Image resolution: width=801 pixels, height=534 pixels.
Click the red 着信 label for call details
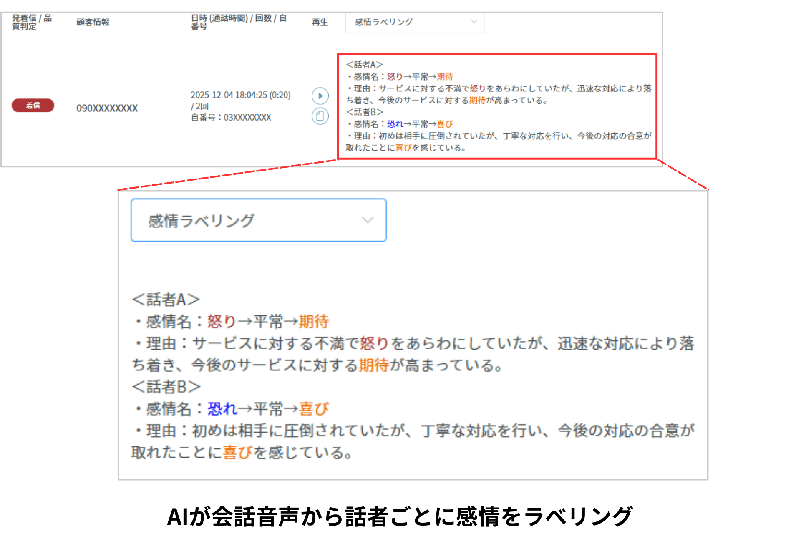coord(33,106)
